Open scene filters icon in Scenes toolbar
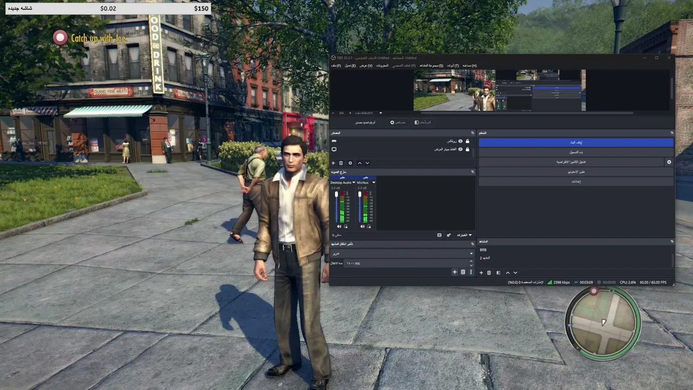Screen dimensions: 693x390 point(498,272)
